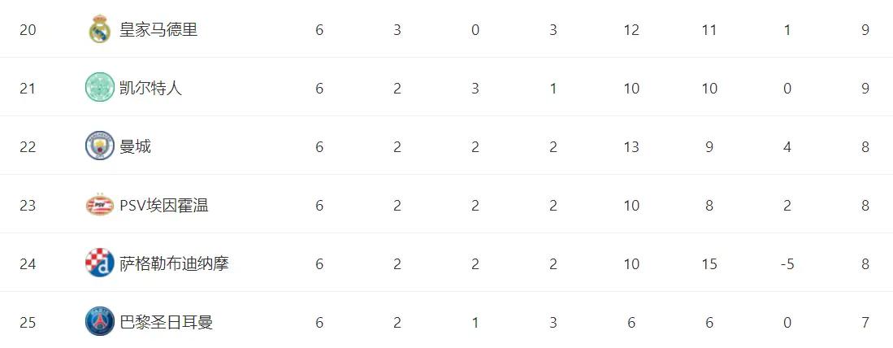Open the 皇家马德里 team link
This screenshot has height=348, width=893.
[158, 29]
